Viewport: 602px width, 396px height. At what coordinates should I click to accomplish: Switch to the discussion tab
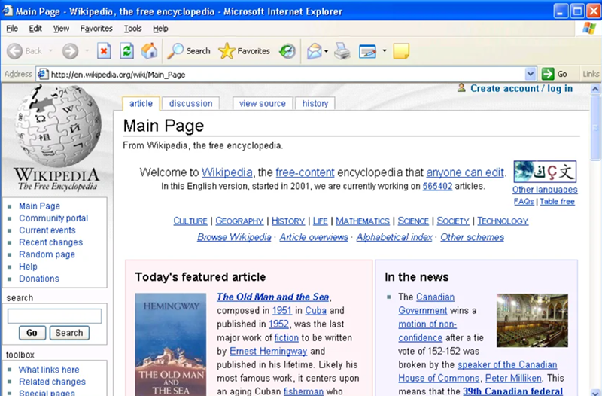(x=191, y=103)
